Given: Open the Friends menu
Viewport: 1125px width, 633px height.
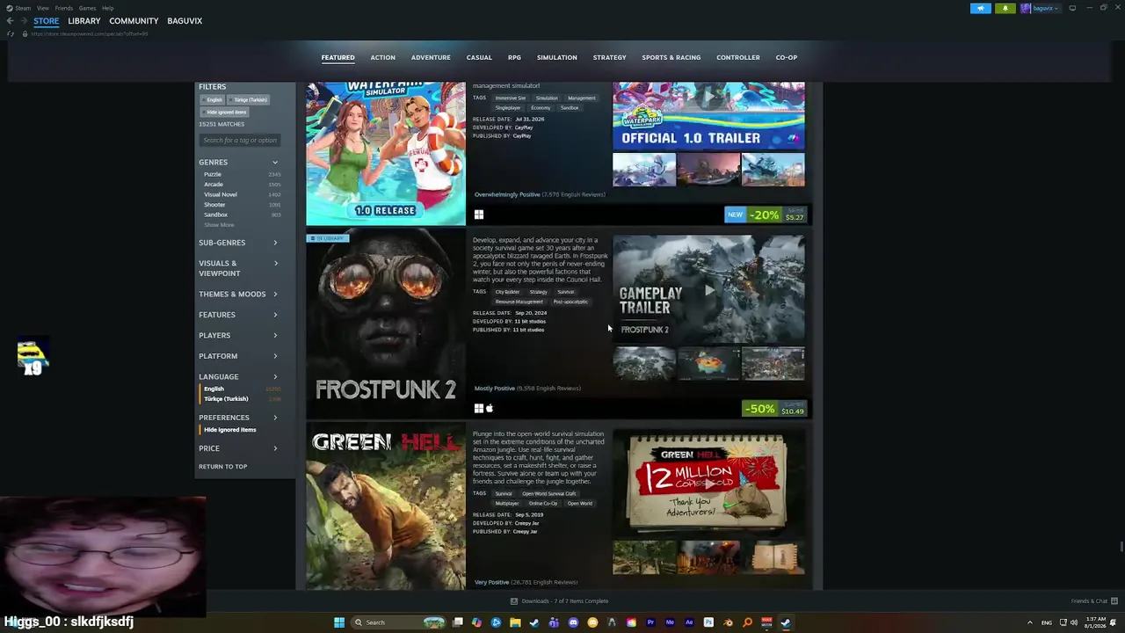Looking at the screenshot, I should [64, 8].
